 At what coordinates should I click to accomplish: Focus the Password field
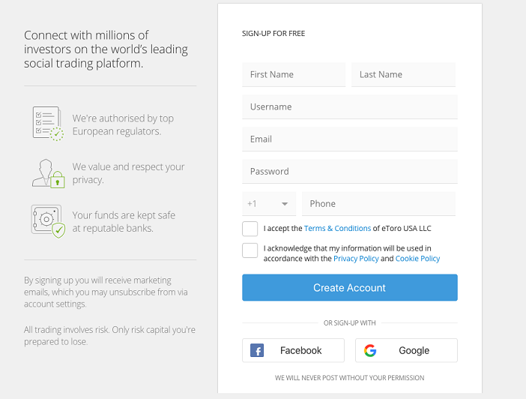pyautogui.click(x=349, y=172)
